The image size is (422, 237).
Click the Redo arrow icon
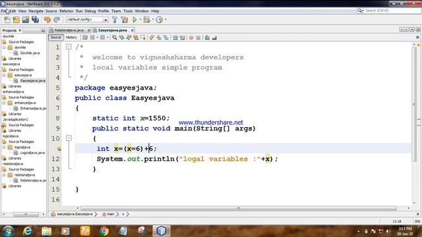tap(57, 20)
